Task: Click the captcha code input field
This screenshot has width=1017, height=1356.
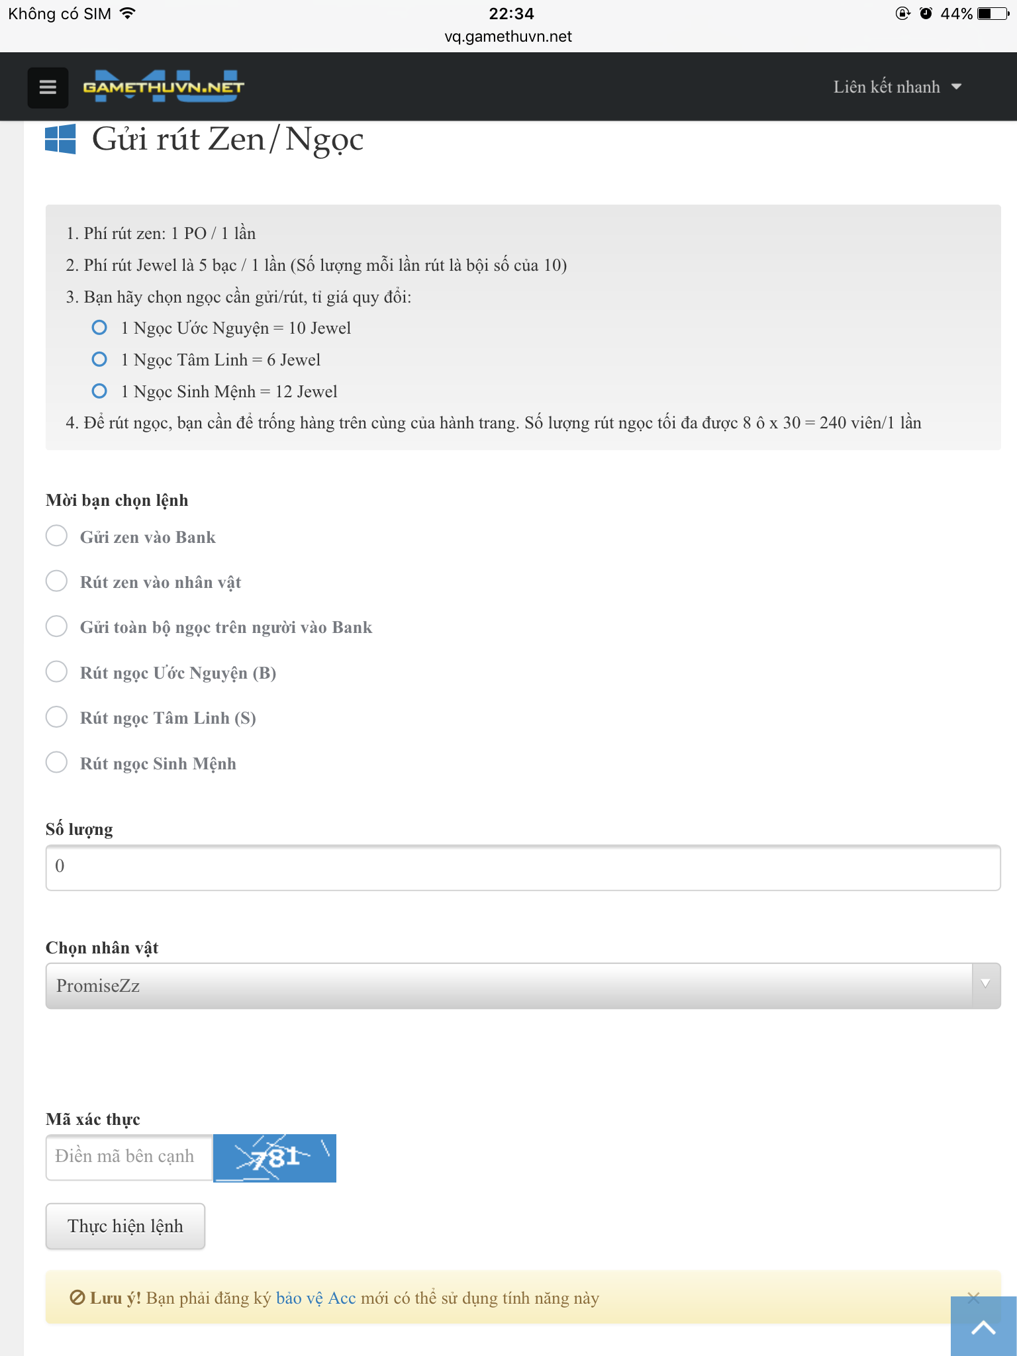Action: (129, 1157)
